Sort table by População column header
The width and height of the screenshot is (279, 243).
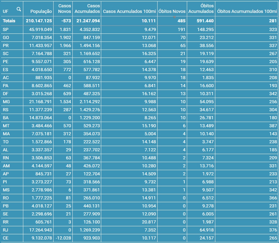39,11
